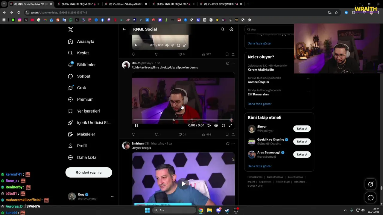Toggle top video picture-in-picture
This screenshot has height=215, width=383.
178,45
